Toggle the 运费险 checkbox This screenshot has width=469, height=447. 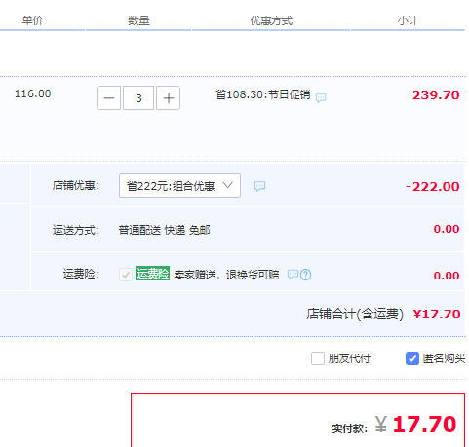(126, 275)
